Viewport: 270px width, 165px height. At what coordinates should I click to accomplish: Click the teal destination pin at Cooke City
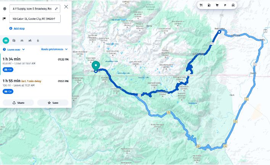click(x=96, y=66)
